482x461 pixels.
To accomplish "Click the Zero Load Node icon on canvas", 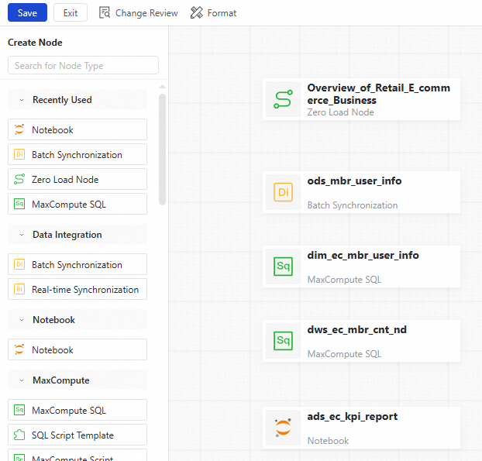I will 283,100.
